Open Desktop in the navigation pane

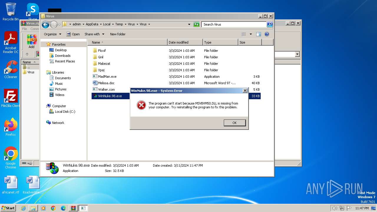tap(61, 50)
